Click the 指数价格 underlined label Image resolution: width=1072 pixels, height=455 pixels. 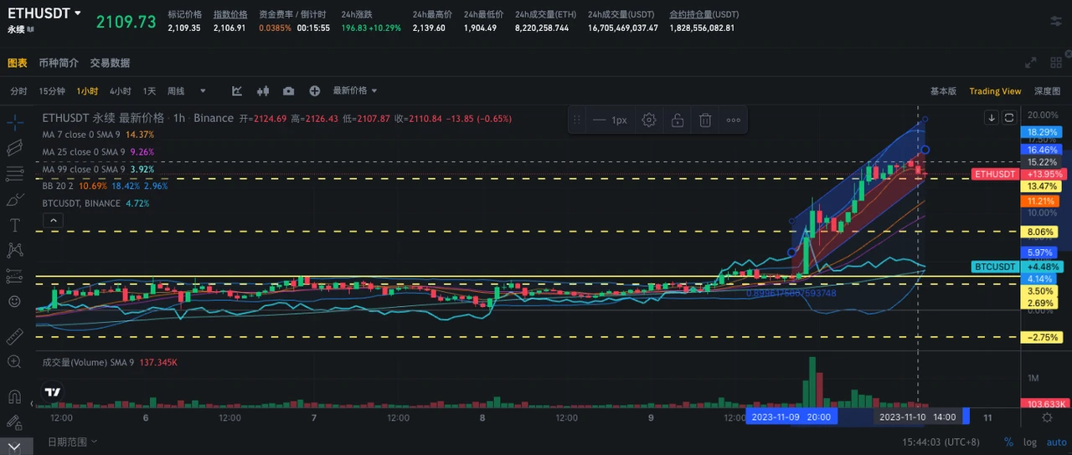coord(229,14)
